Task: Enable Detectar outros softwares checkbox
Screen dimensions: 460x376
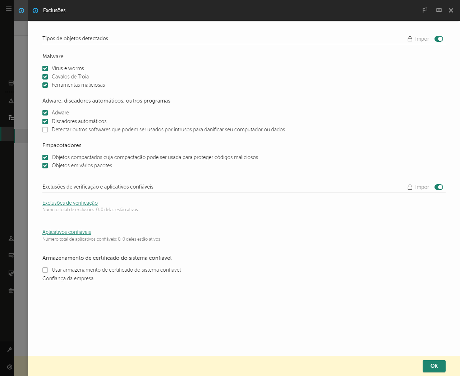Action: [x=45, y=130]
